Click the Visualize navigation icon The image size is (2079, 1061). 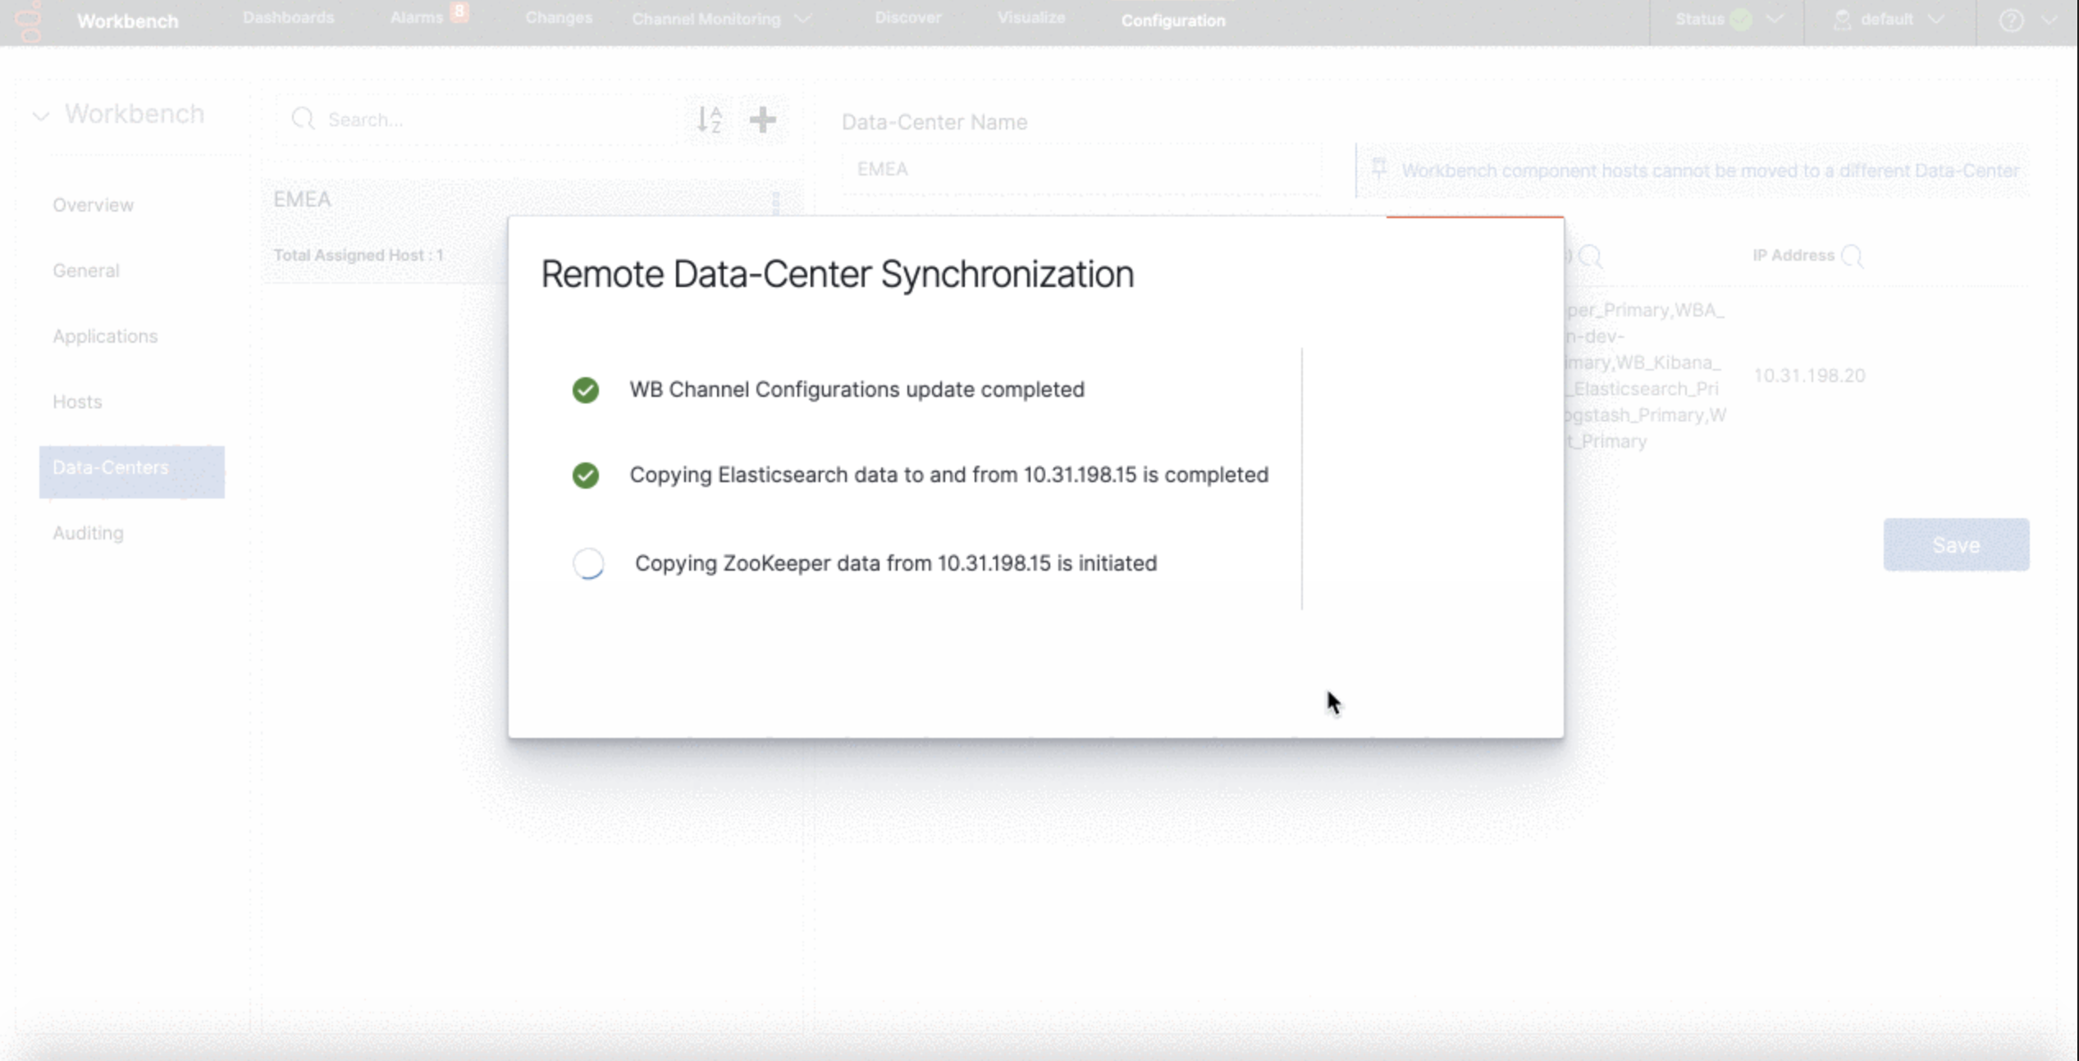pyautogui.click(x=1031, y=19)
